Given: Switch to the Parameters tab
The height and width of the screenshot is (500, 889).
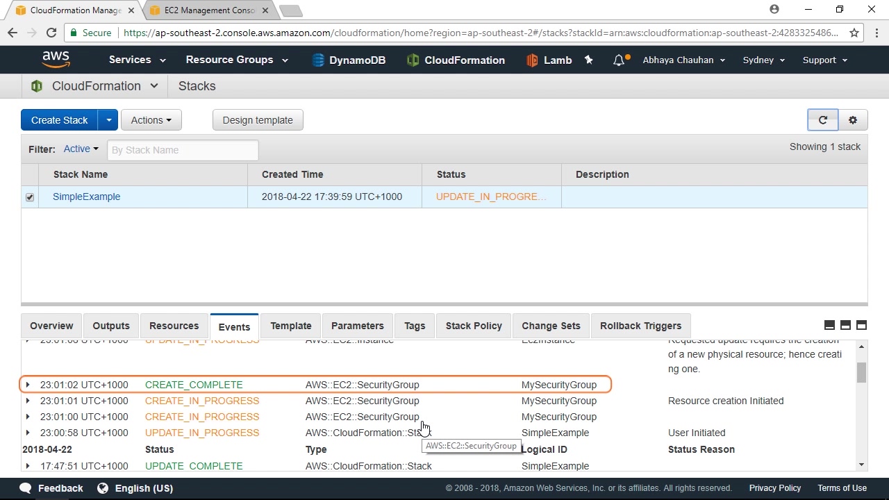Looking at the screenshot, I should point(358,326).
